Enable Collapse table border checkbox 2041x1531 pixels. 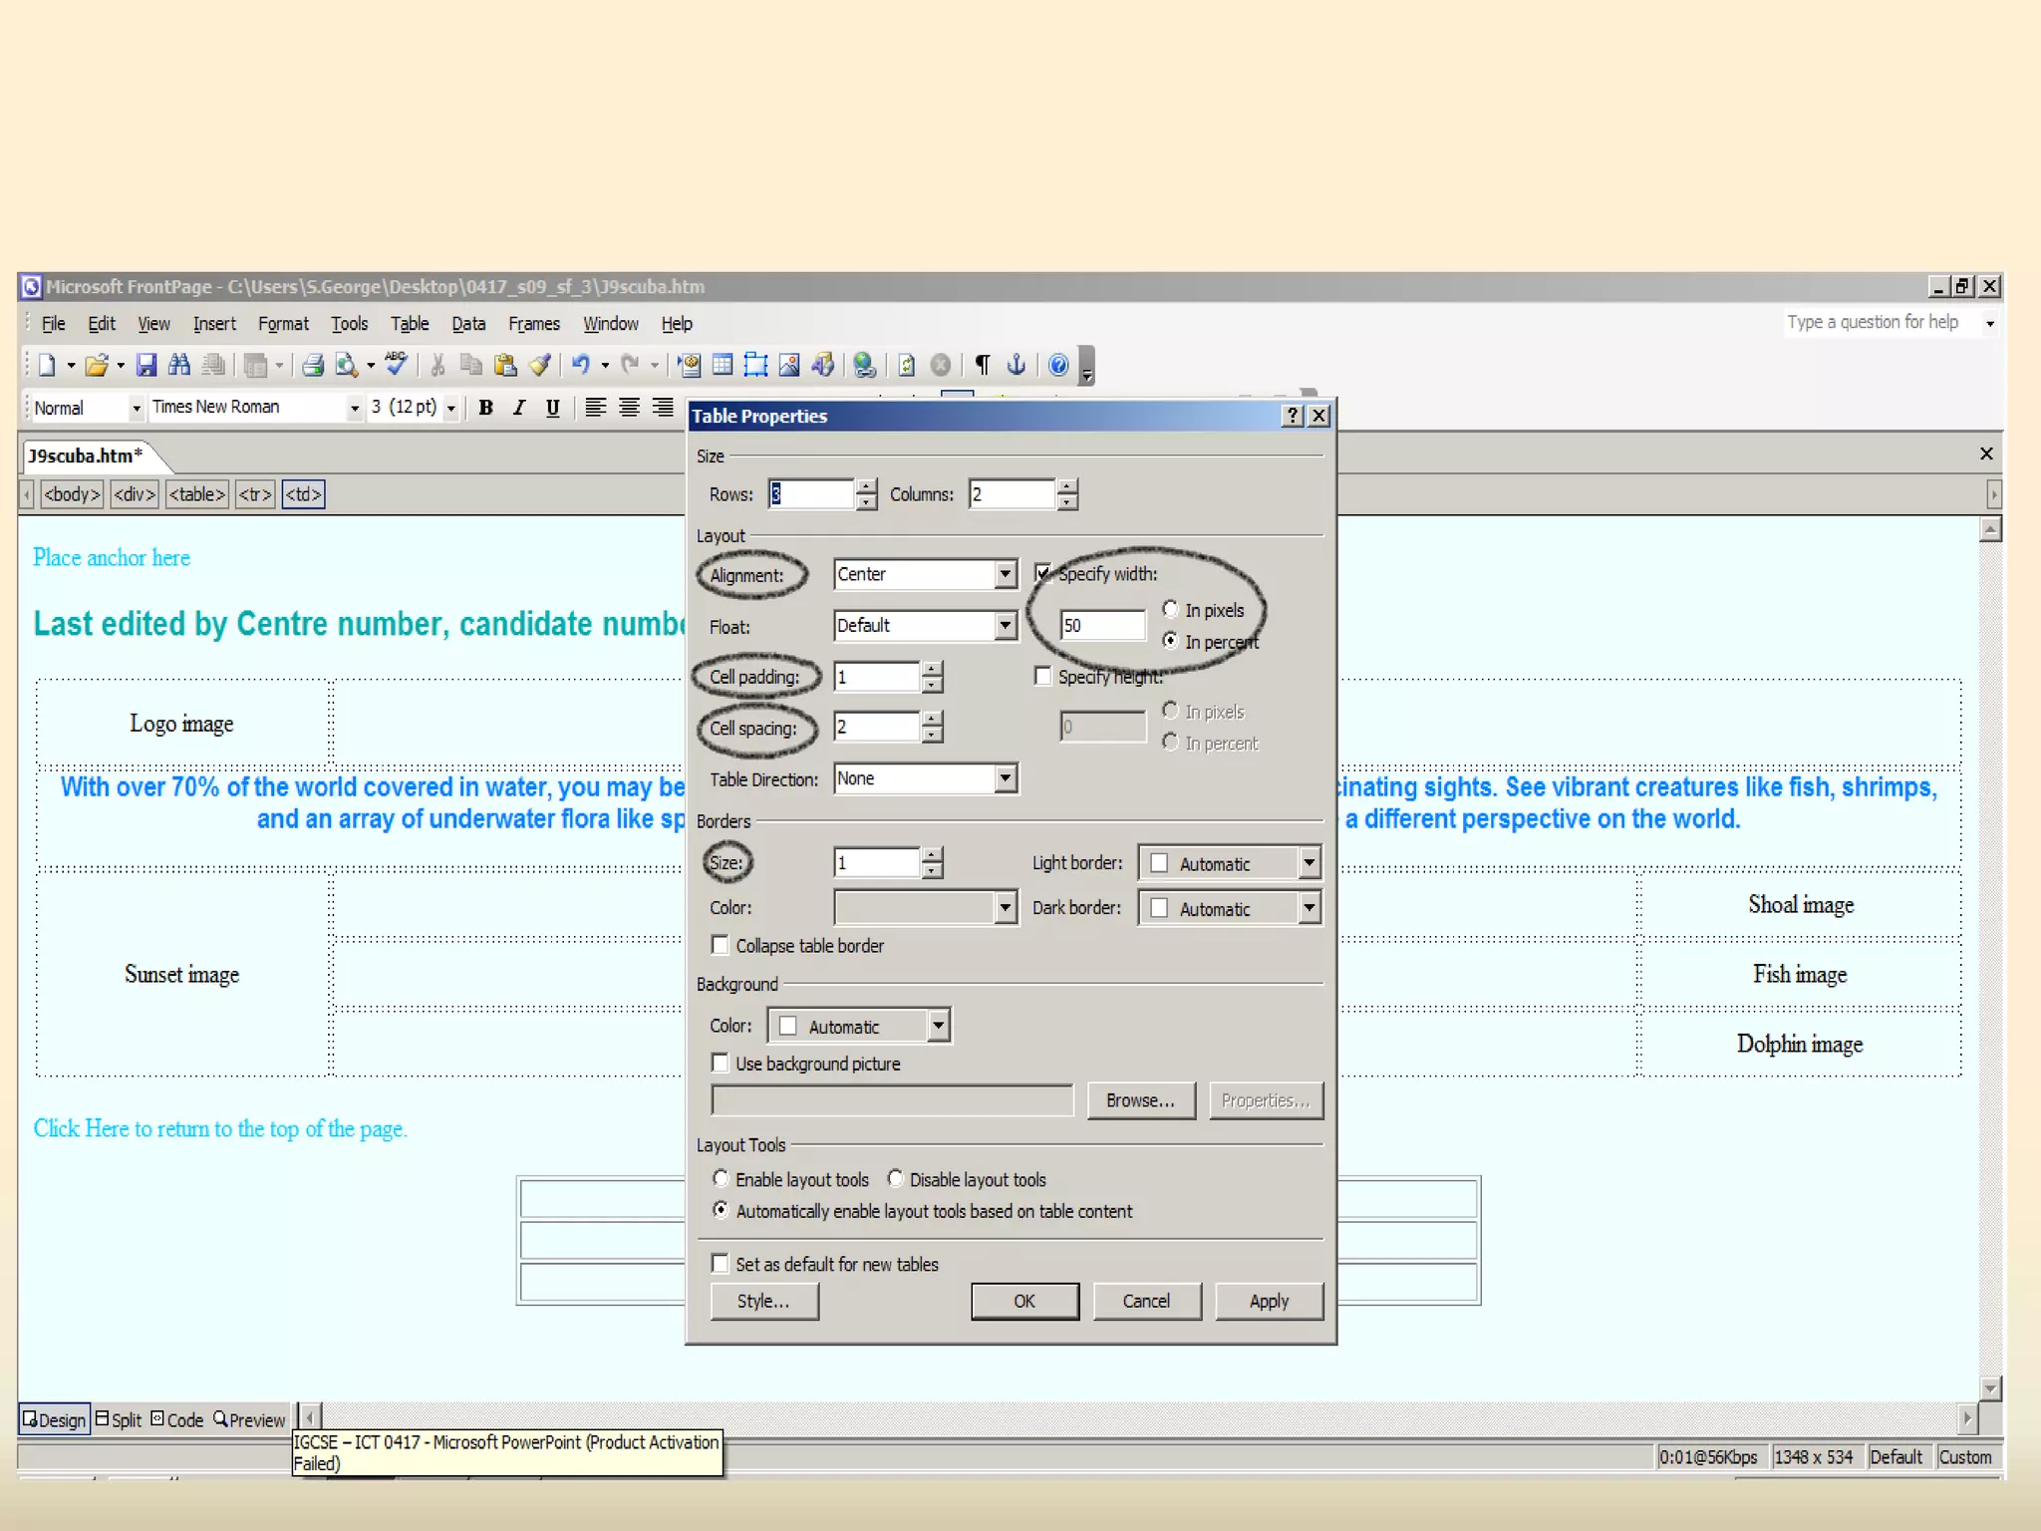(721, 945)
